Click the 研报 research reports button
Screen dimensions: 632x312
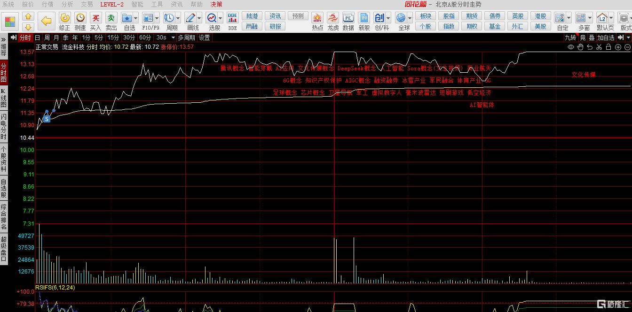275,27
